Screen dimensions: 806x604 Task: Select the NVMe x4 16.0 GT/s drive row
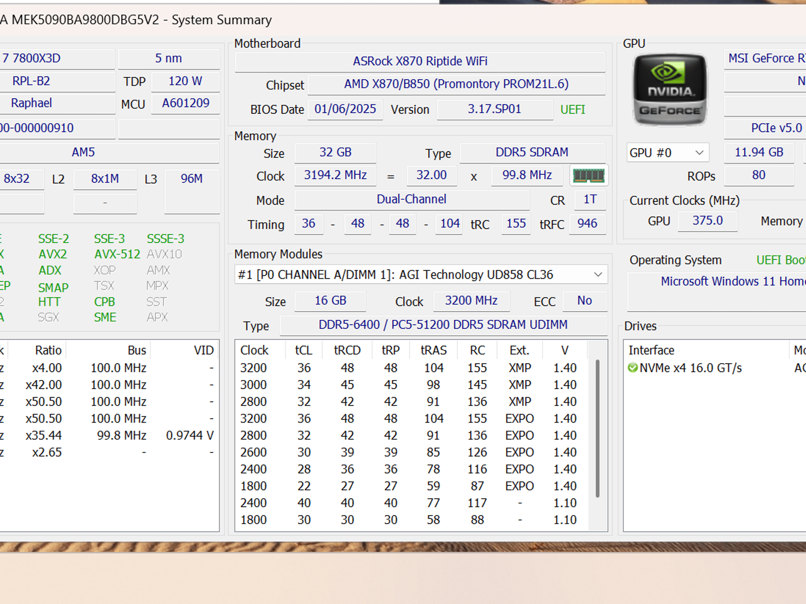(715, 368)
